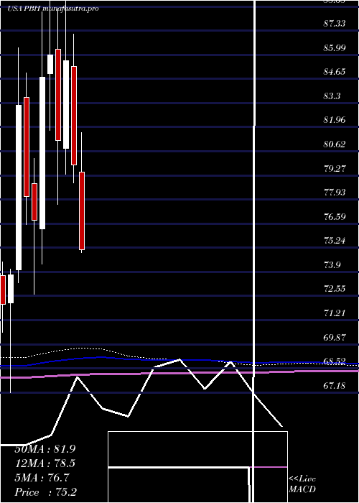Click the 73.9 price axis label
Viewport: 359px width, 503px height.
(x=332, y=264)
